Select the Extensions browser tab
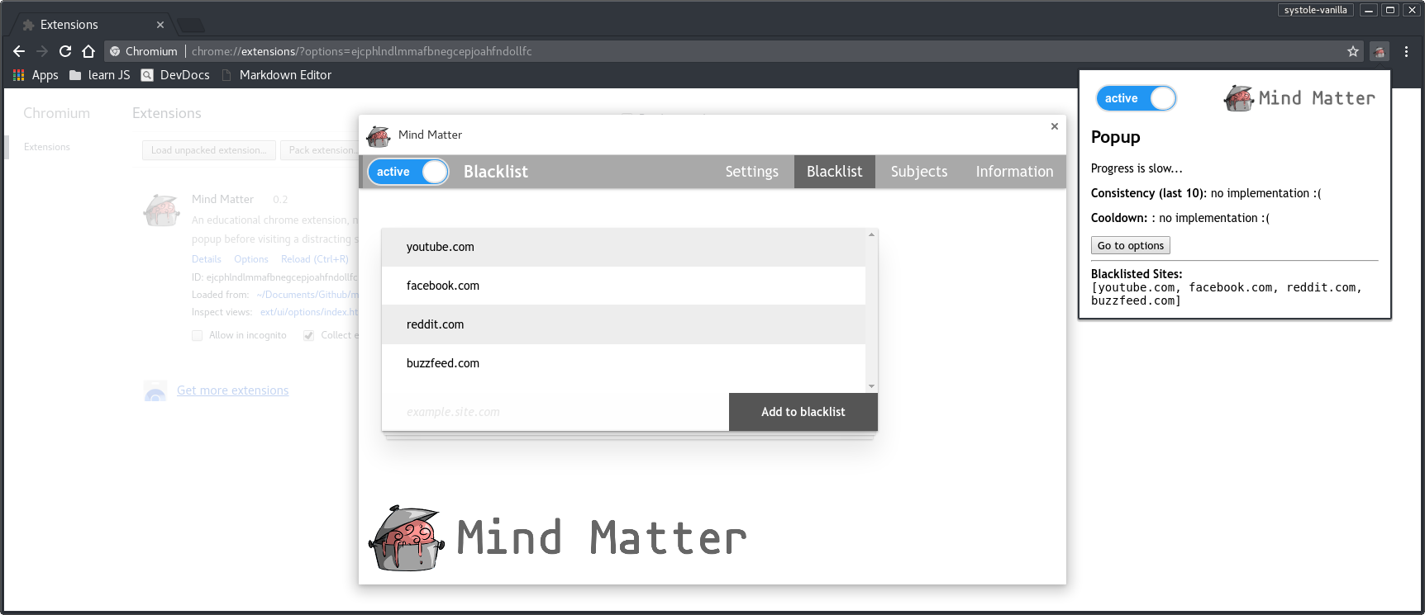Viewport: 1425px width, 615px height. 91,25
